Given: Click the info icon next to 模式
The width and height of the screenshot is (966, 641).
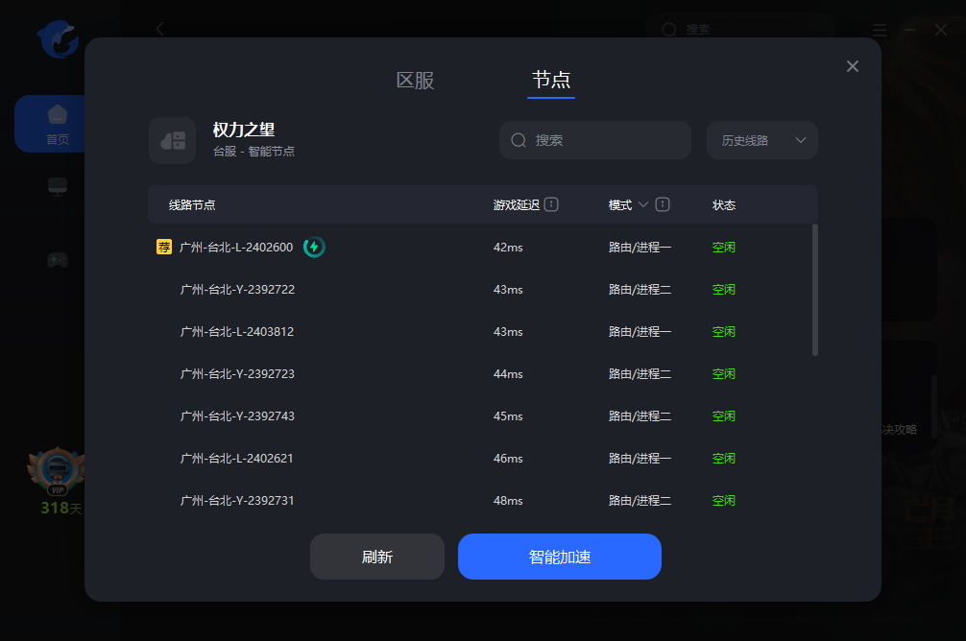Looking at the screenshot, I should [x=663, y=204].
